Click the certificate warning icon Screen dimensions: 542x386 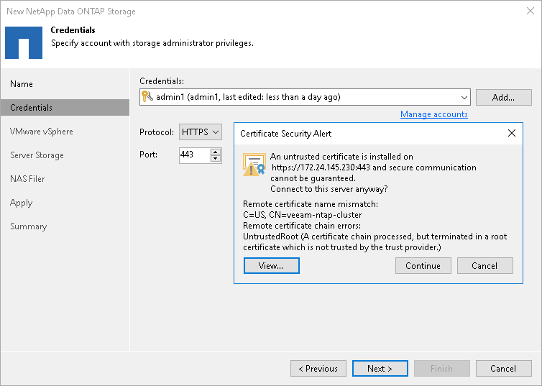tap(254, 165)
